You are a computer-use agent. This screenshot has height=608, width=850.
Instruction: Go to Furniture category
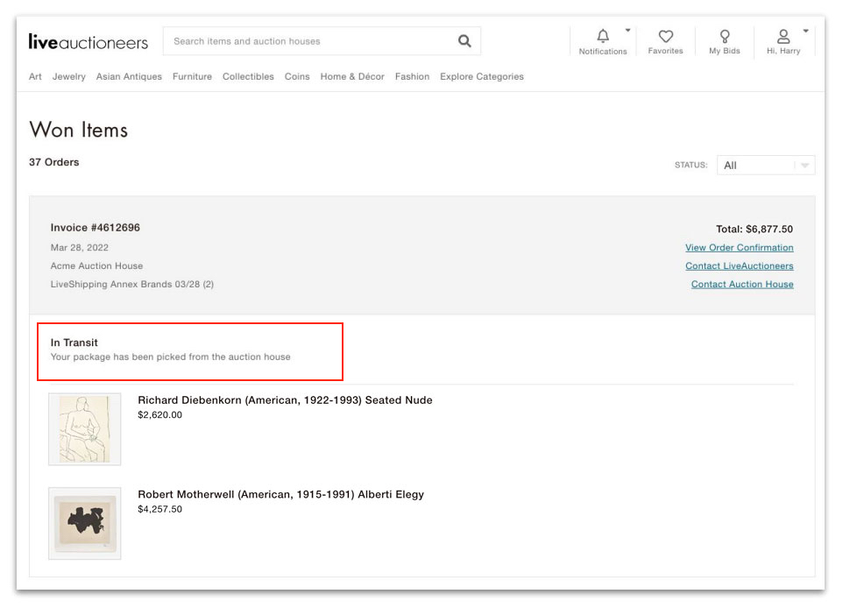(192, 77)
